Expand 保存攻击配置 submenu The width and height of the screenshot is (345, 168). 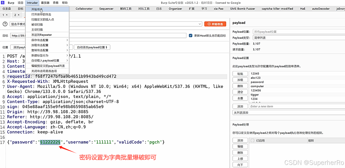point(47,40)
